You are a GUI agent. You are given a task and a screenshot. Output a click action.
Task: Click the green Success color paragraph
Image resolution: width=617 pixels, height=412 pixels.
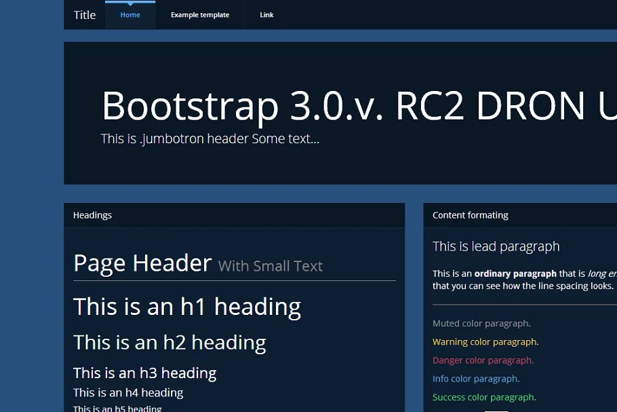pyautogui.click(x=484, y=397)
